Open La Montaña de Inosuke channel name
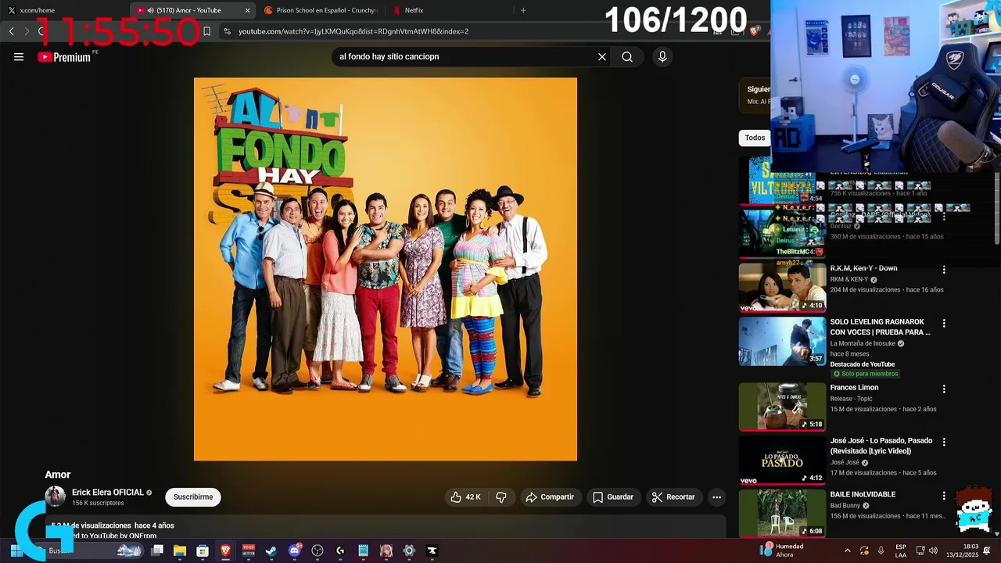Screen dimensions: 1001x563 (x=863, y=343)
